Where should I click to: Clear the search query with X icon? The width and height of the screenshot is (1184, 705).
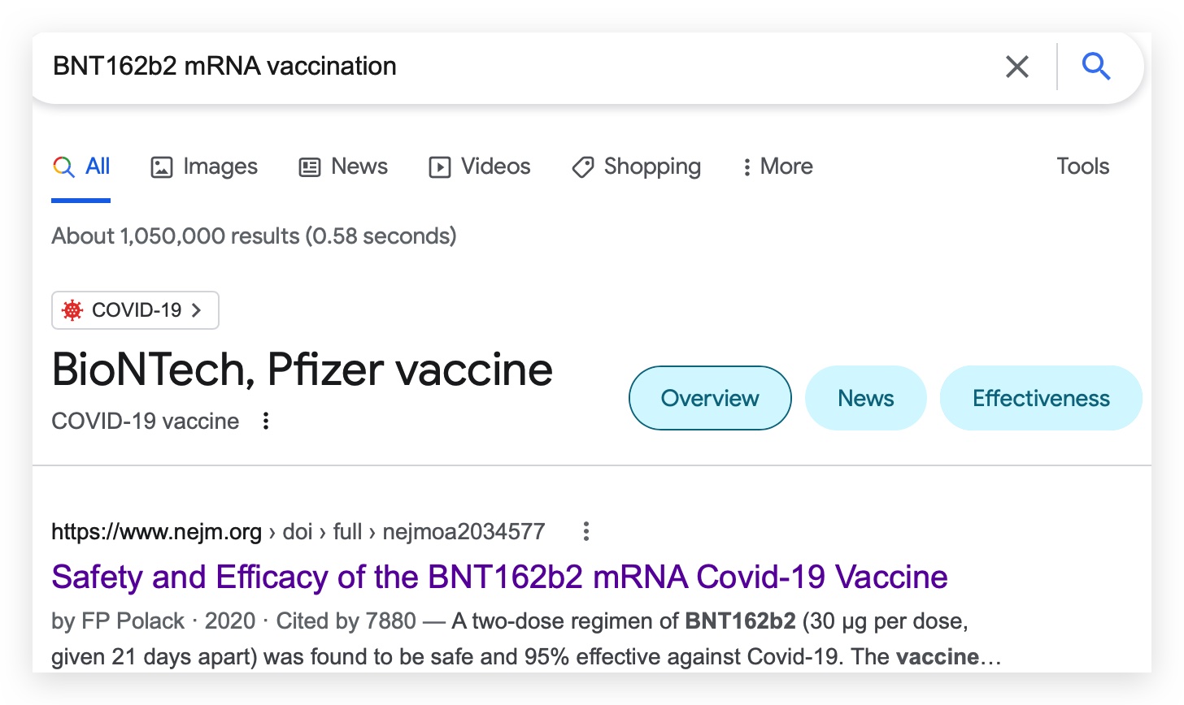1017,67
